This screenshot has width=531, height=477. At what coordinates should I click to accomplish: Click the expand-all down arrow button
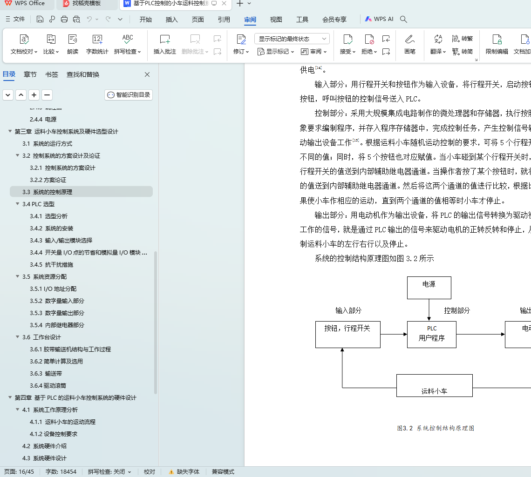pos(8,95)
